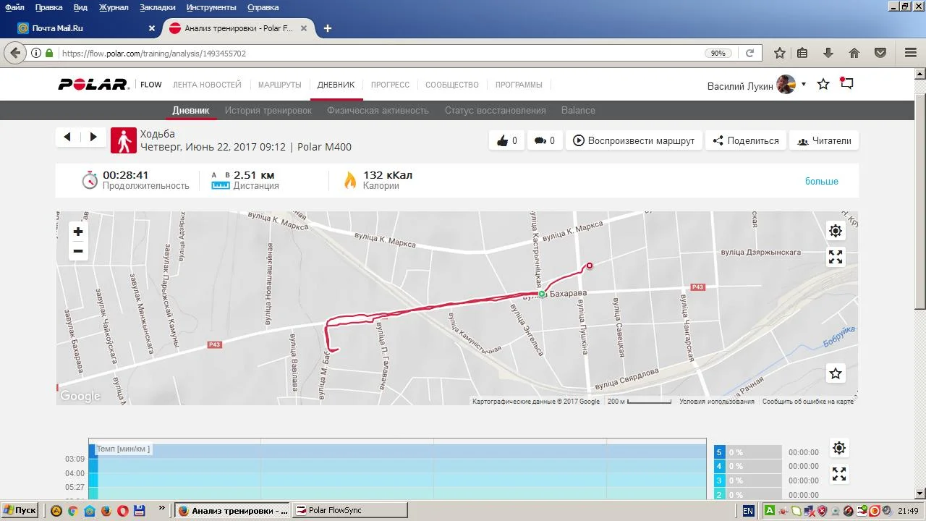The height and width of the screenshot is (521, 926).
Task: Open the Файл menu
Action: tap(14, 7)
